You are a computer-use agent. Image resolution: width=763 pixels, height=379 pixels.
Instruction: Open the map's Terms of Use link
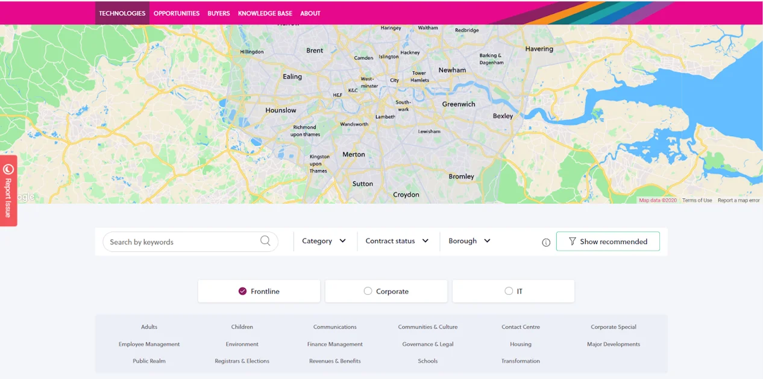(x=697, y=200)
